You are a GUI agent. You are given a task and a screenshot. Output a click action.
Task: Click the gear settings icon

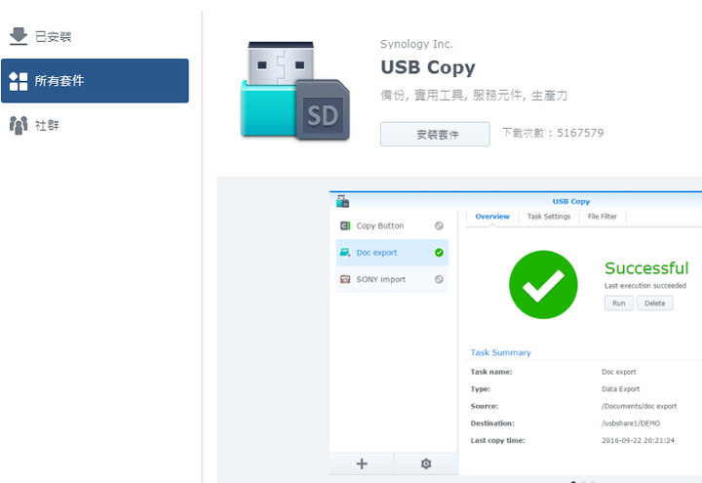[x=426, y=463]
